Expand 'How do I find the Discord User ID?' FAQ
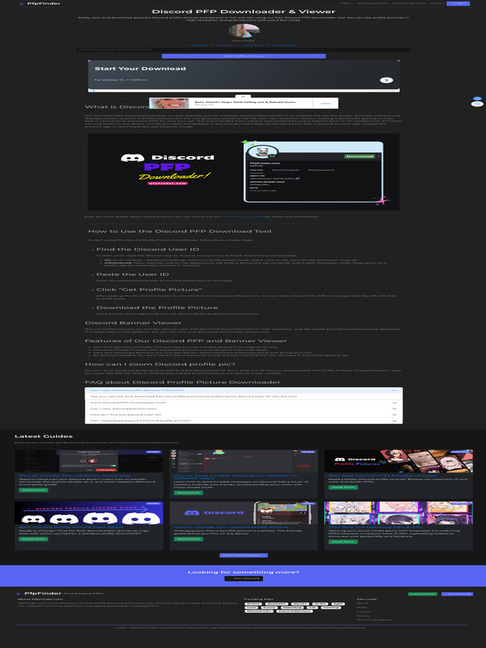Viewport: 486px width, 648px height. 244,414
